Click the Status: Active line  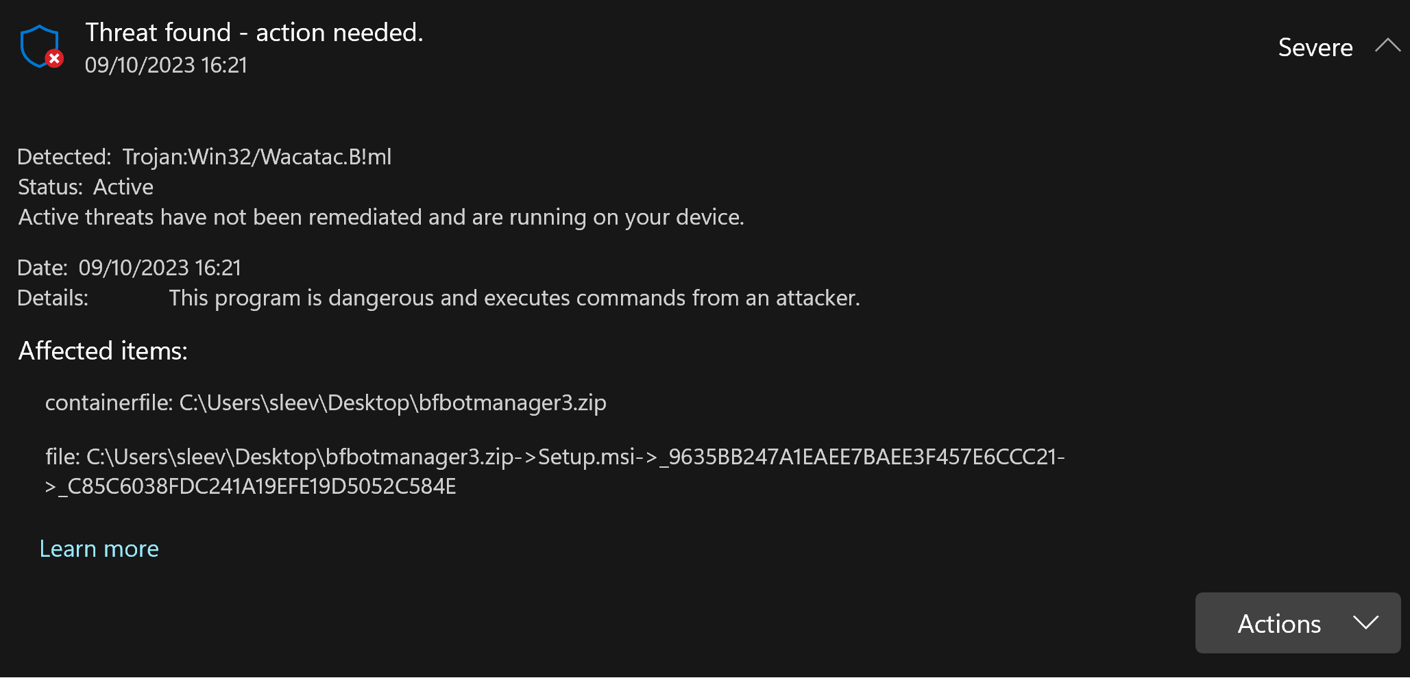coord(86,187)
